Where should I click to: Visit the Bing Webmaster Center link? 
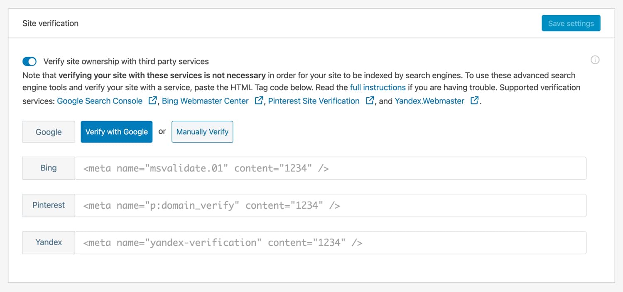coord(205,101)
